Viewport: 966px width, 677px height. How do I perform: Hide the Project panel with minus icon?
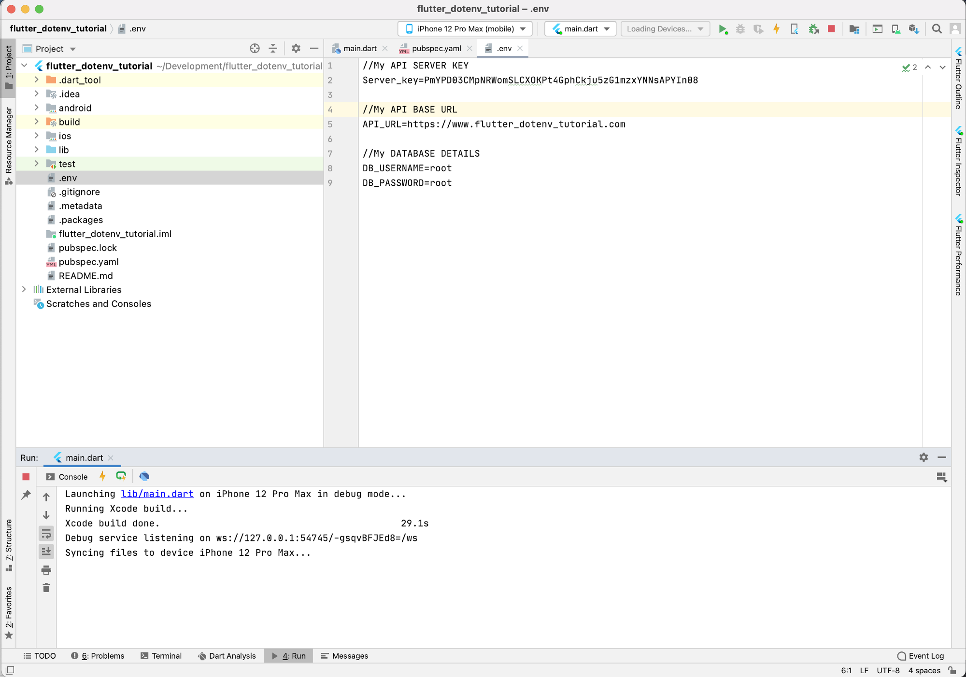(314, 48)
